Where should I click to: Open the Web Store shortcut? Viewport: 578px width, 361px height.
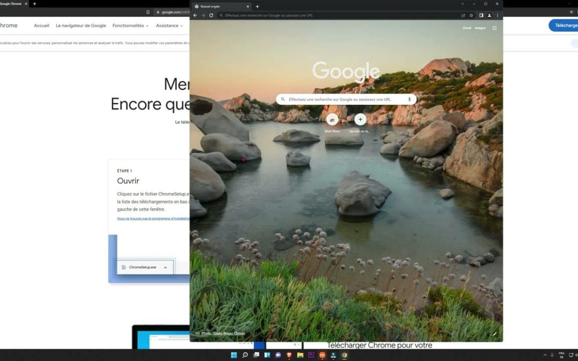tap(332, 119)
